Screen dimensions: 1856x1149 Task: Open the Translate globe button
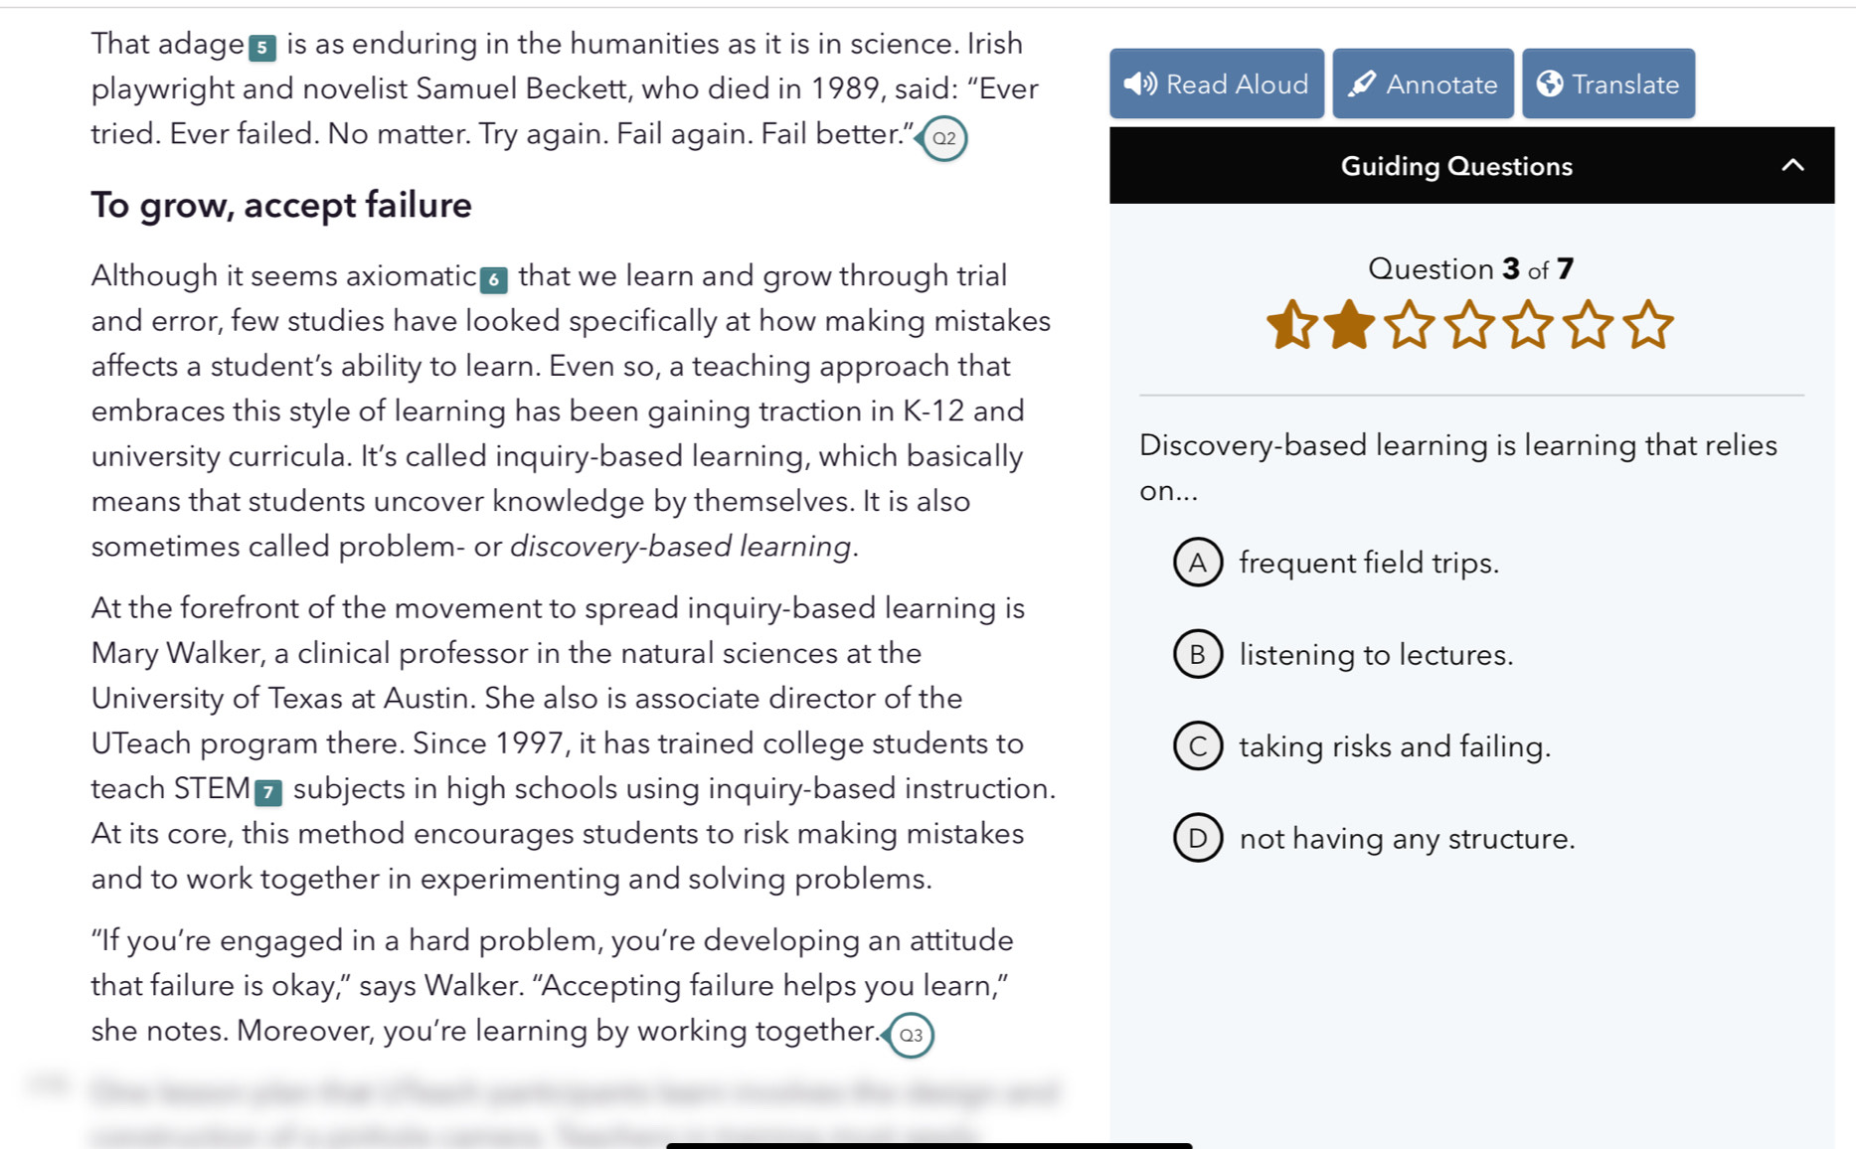pos(1607,83)
